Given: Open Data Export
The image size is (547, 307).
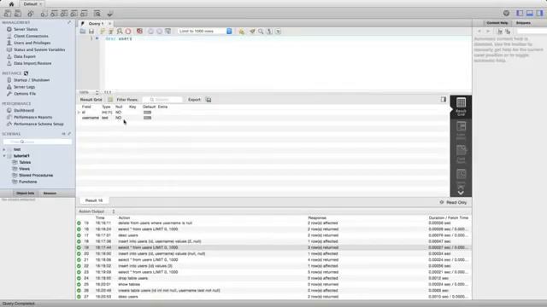Looking at the screenshot, I should [x=25, y=56].
